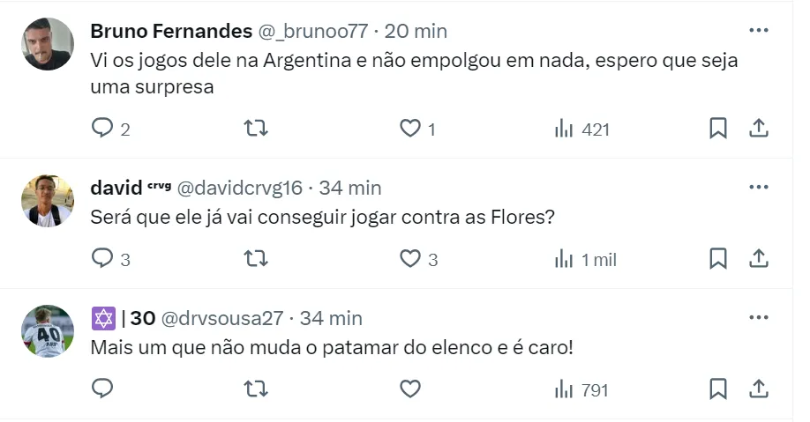Open more options on Bruno Fernandes' tweet
Image resolution: width=810 pixels, height=422 pixels.
[x=758, y=31]
